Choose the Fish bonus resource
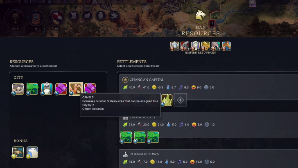The width and height of the screenshot is (298, 168). 18,152
